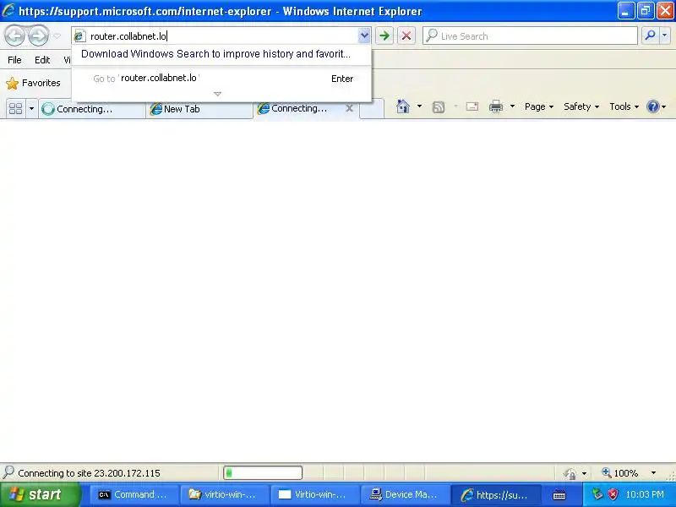676x507 pixels.
Task: Open a blank new tab button
Action: point(372,109)
